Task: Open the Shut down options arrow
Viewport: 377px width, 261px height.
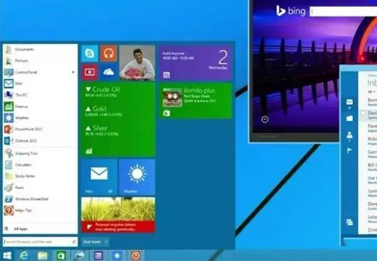Action: click(106, 241)
